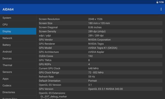This screenshot has height=99, width=165.
Task: Go to the Network section
Action: click(x=18, y=38)
